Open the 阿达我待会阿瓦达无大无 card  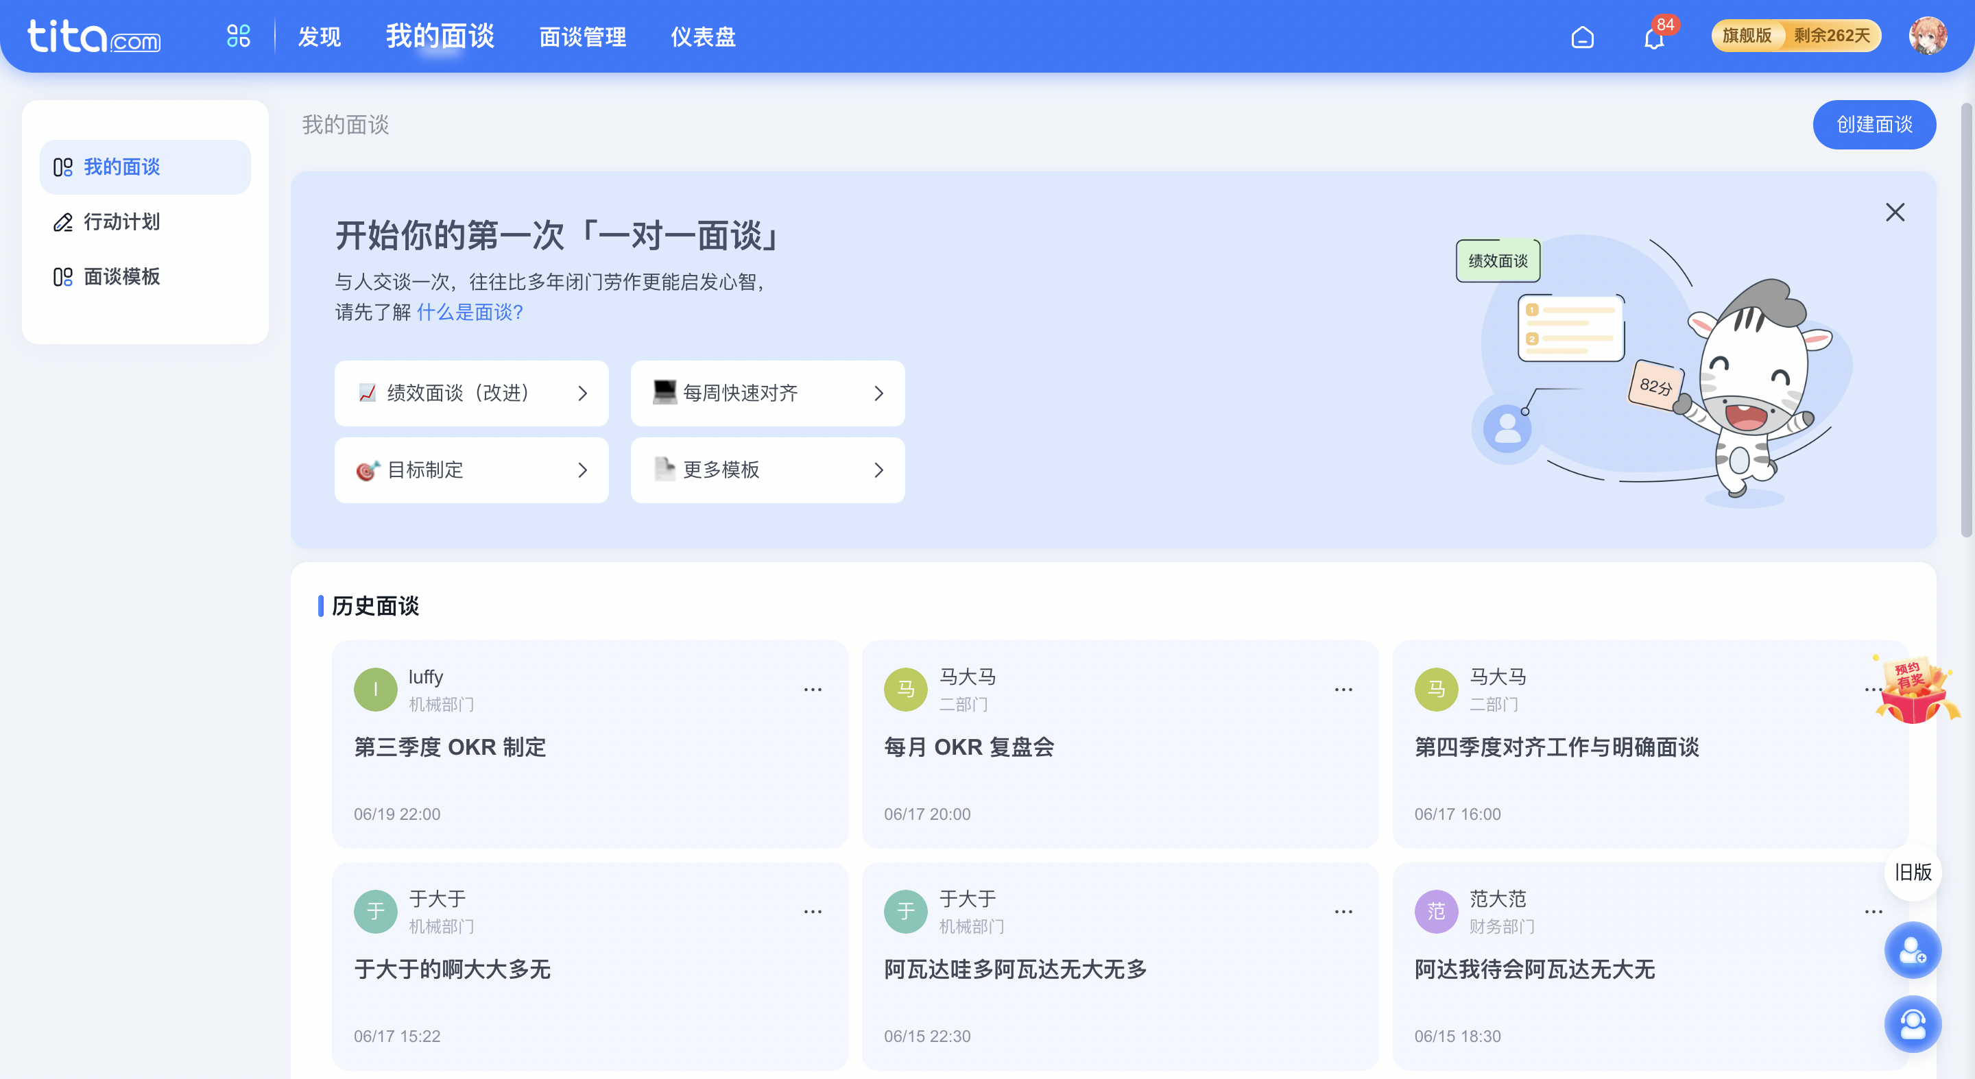(x=1650, y=966)
